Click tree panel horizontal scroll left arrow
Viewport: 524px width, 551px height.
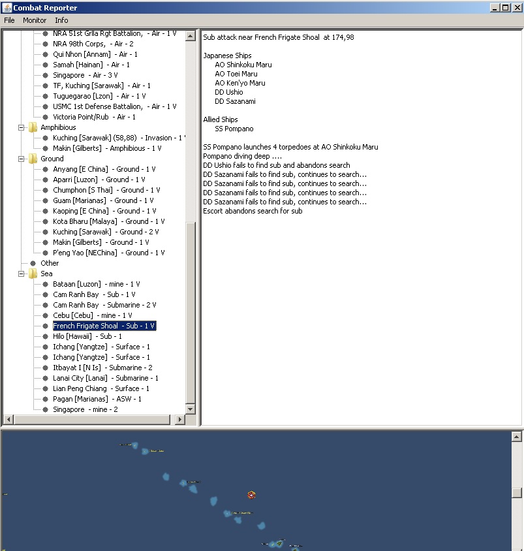coord(8,419)
